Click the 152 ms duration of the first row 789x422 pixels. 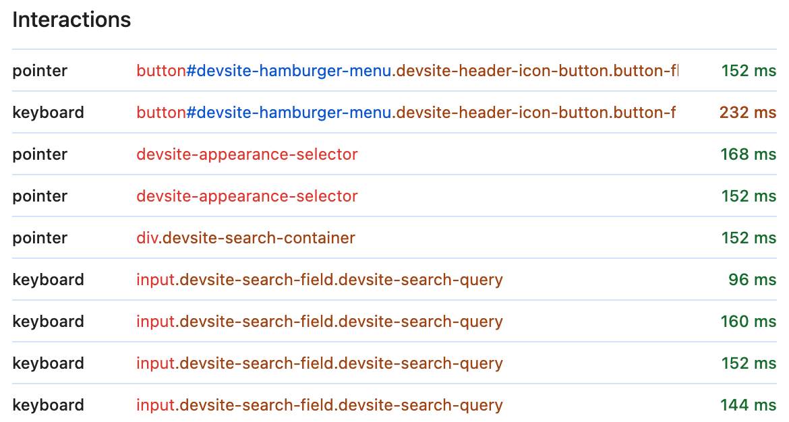[x=748, y=70]
